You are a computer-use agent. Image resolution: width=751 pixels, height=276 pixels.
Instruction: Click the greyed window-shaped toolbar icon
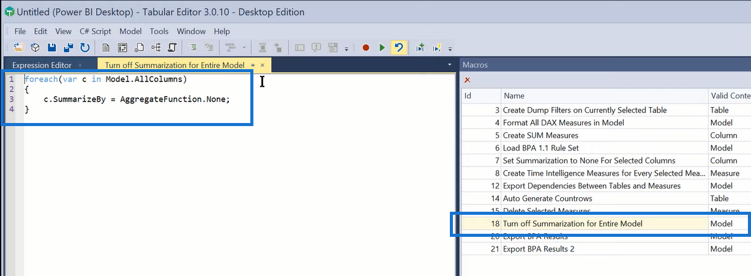point(300,47)
